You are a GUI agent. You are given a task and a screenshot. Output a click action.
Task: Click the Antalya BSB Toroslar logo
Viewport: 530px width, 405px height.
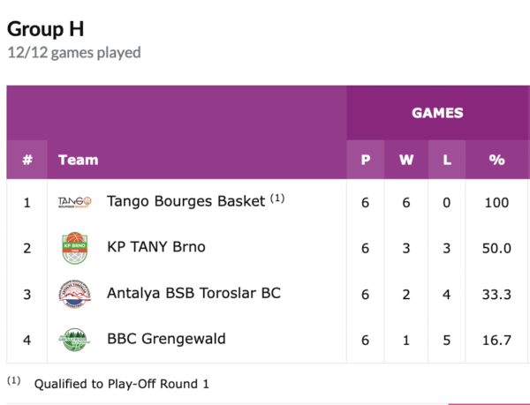pyautogui.click(x=74, y=294)
